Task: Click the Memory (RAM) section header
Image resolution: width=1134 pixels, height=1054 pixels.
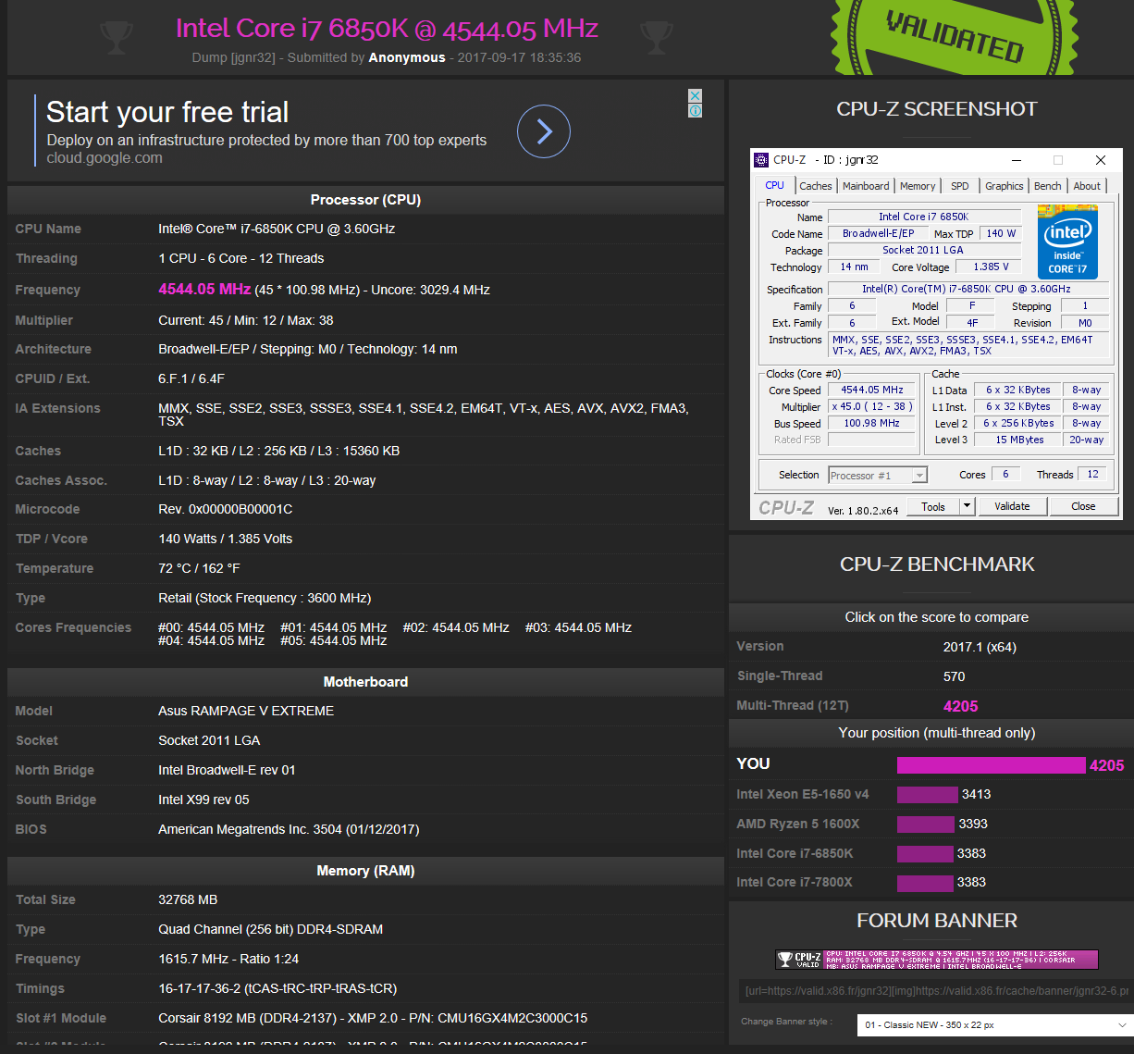Action: point(365,871)
